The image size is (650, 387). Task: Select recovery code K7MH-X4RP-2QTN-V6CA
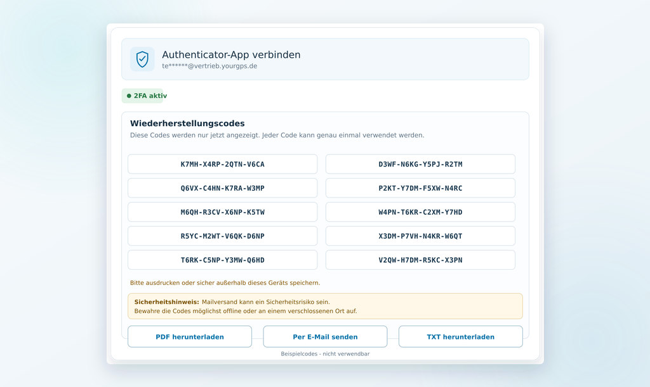pyautogui.click(x=223, y=164)
